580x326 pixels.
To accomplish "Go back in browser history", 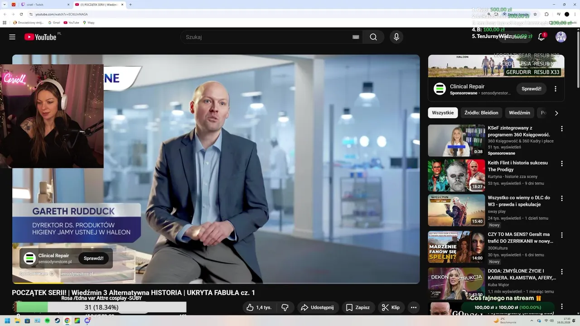I will [5, 14].
